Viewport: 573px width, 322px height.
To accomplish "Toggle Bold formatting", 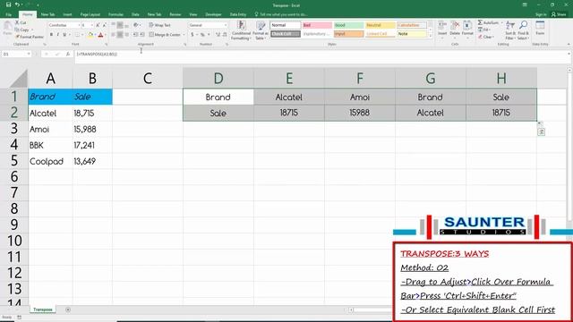I will (51, 35).
